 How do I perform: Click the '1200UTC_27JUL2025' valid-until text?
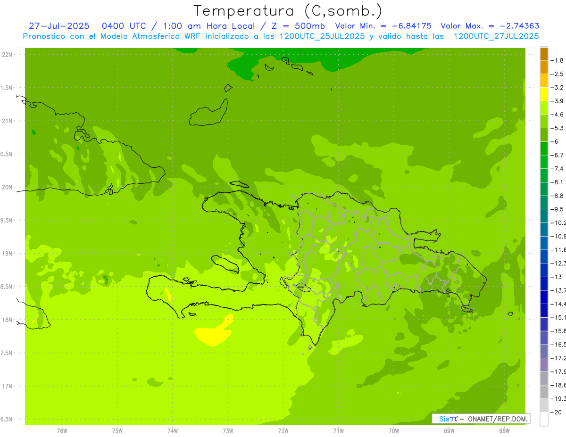pyautogui.click(x=496, y=36)
